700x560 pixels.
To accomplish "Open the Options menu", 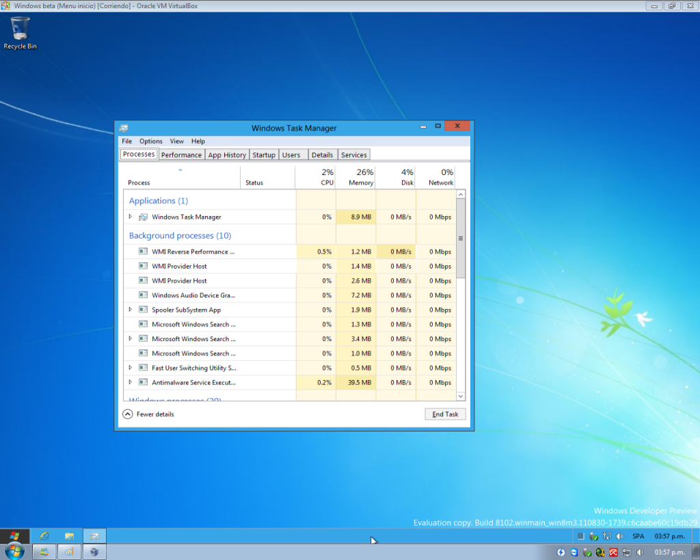I will pos(151,141).
